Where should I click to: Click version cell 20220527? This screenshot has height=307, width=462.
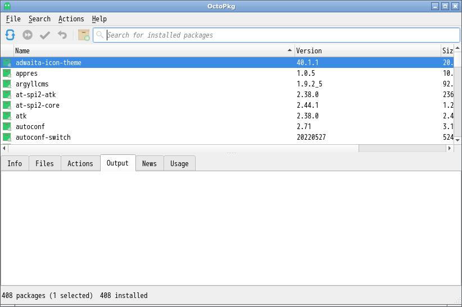pos(311,137)
